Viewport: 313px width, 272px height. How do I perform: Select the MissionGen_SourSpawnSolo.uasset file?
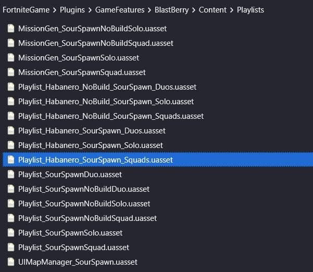(x=79, y=58)
